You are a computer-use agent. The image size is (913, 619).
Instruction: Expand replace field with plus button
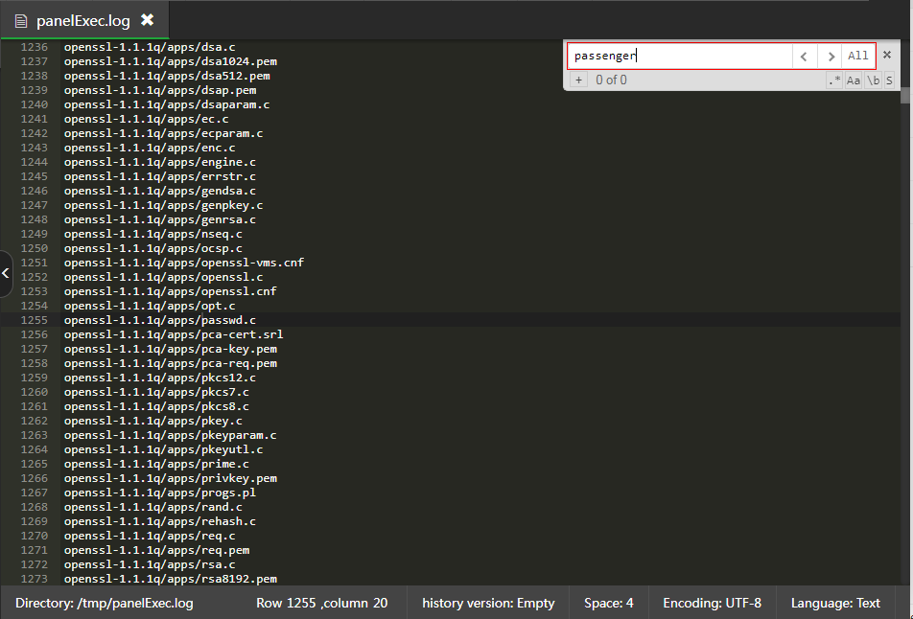(x=579, y=80)
